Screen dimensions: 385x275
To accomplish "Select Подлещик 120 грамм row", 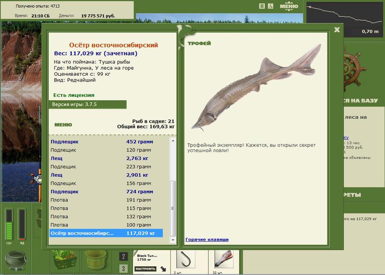I will pos(106,150).
